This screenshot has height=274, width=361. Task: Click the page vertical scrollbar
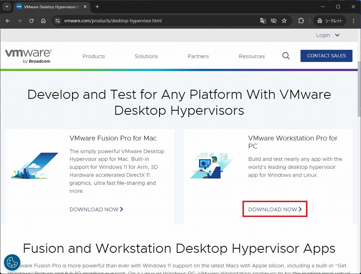tap(359, 89)
